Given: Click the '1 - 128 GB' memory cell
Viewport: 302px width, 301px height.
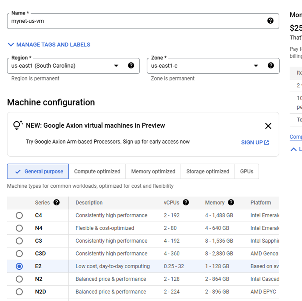Looking at the screenshot, I should (217, 266).
